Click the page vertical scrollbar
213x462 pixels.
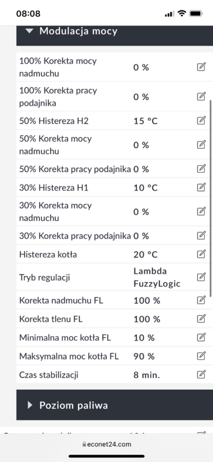point(210,198)
